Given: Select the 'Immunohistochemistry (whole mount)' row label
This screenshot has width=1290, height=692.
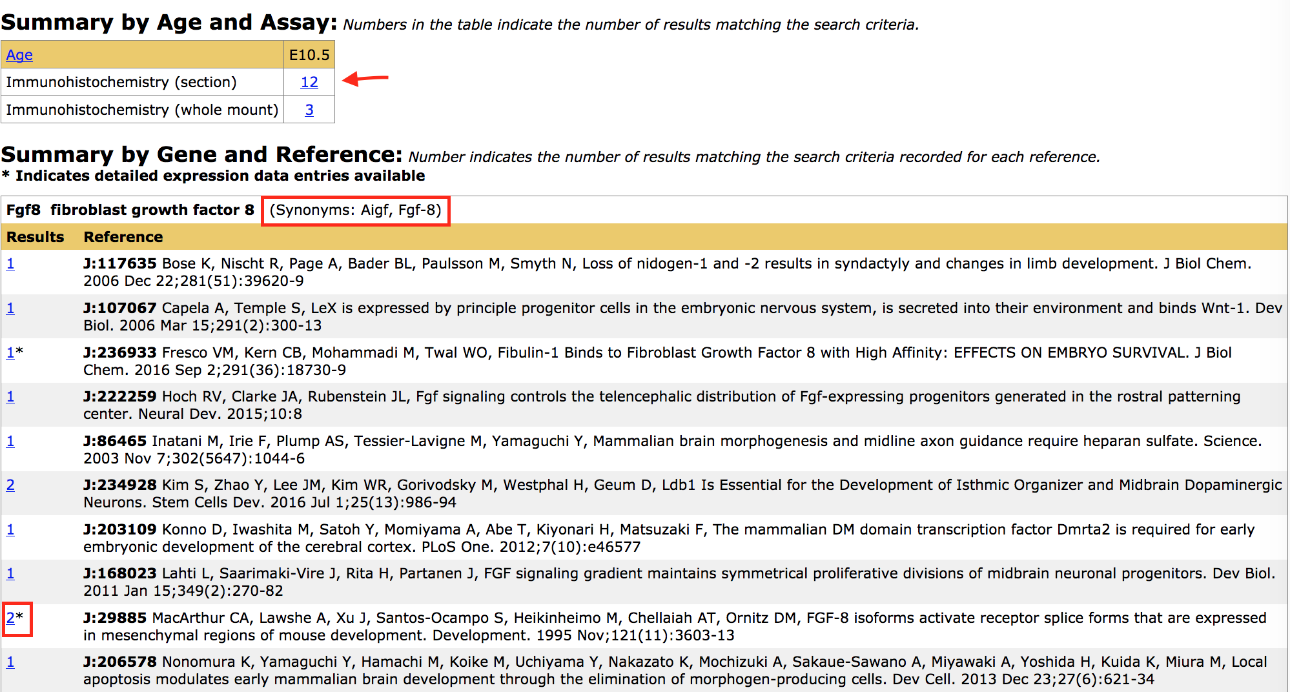Looking at the screenshot, I should tap(142, 110).
